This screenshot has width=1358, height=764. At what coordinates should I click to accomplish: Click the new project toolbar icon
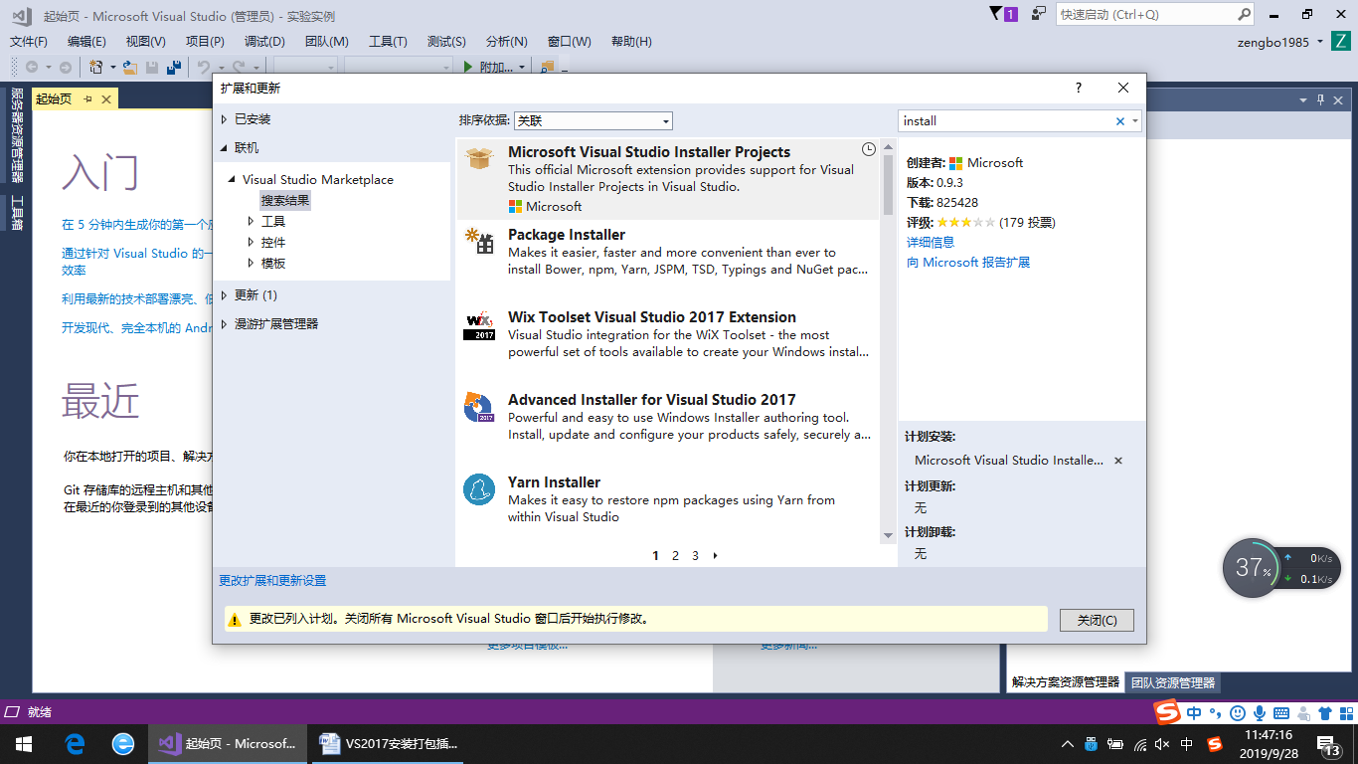tap(96, 68)
